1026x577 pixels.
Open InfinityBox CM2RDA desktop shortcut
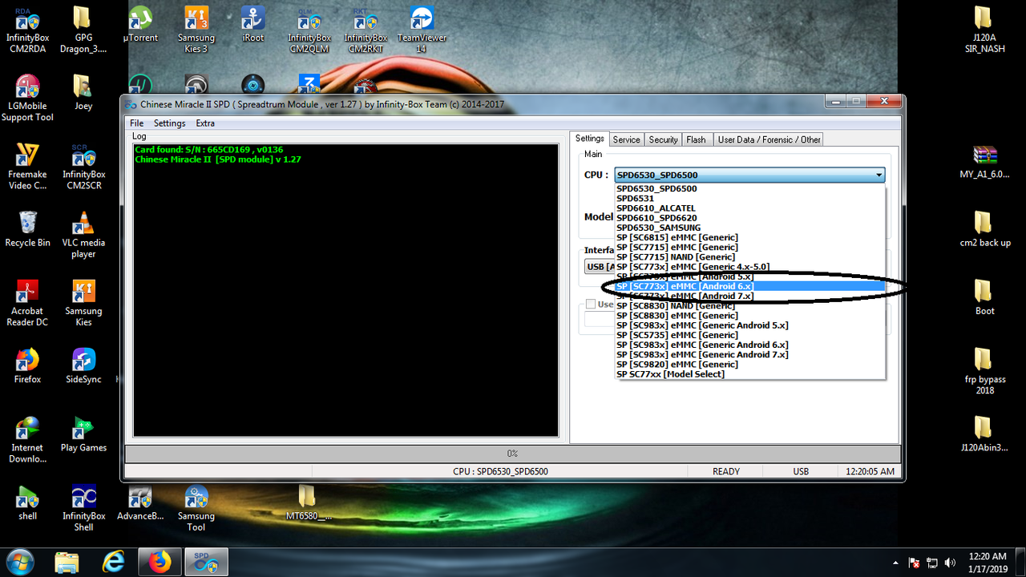(x=27, y=30)
